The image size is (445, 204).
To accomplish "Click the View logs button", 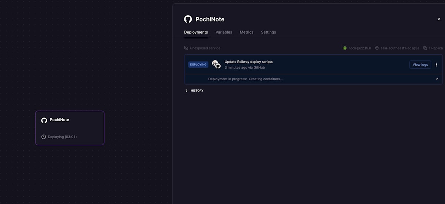I will (x=420, y=64).
